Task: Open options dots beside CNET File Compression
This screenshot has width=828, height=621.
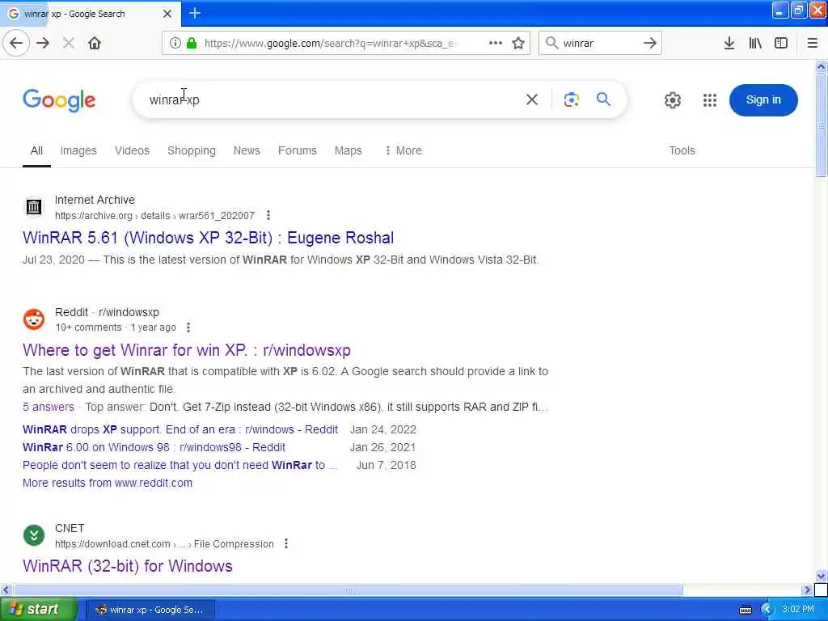Action: pos(286,543)
